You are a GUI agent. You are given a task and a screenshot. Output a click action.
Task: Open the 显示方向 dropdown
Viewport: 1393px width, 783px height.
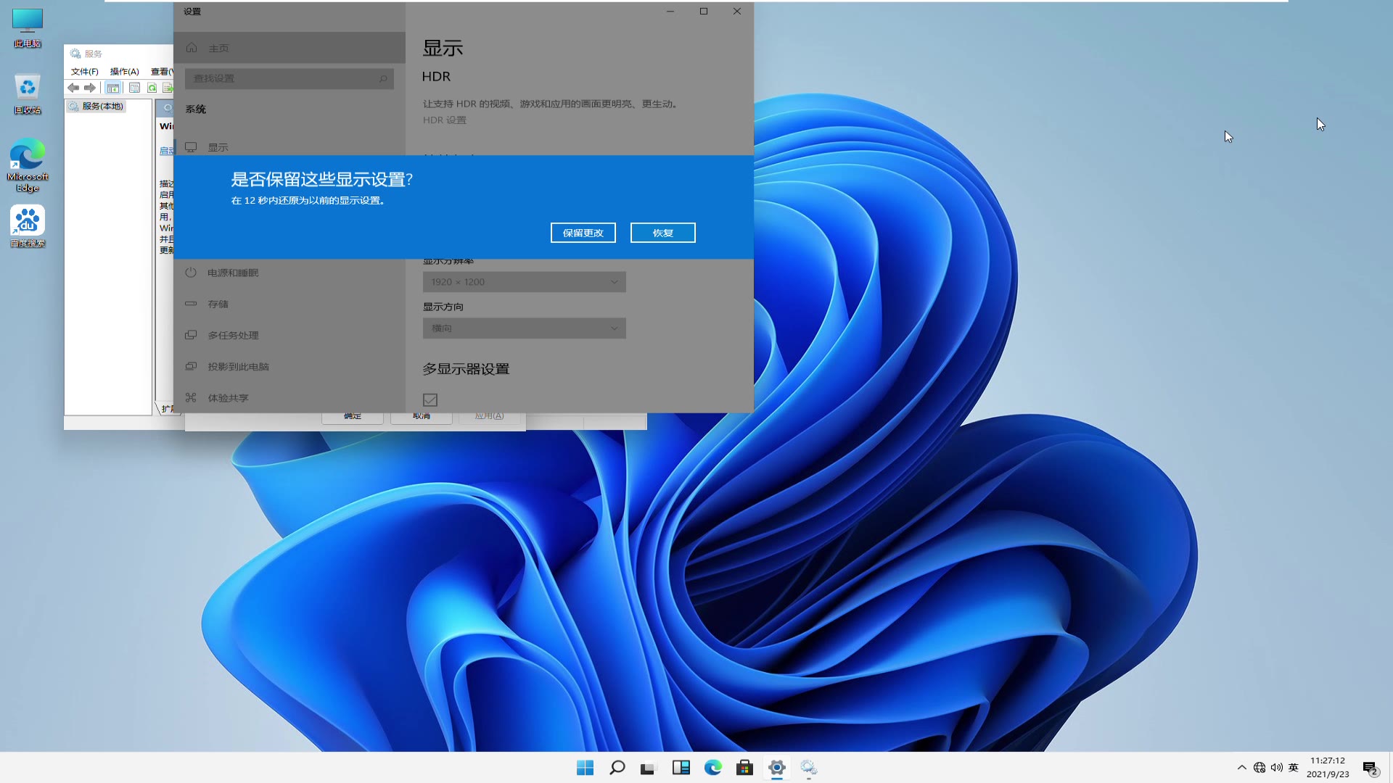(524, 328)
